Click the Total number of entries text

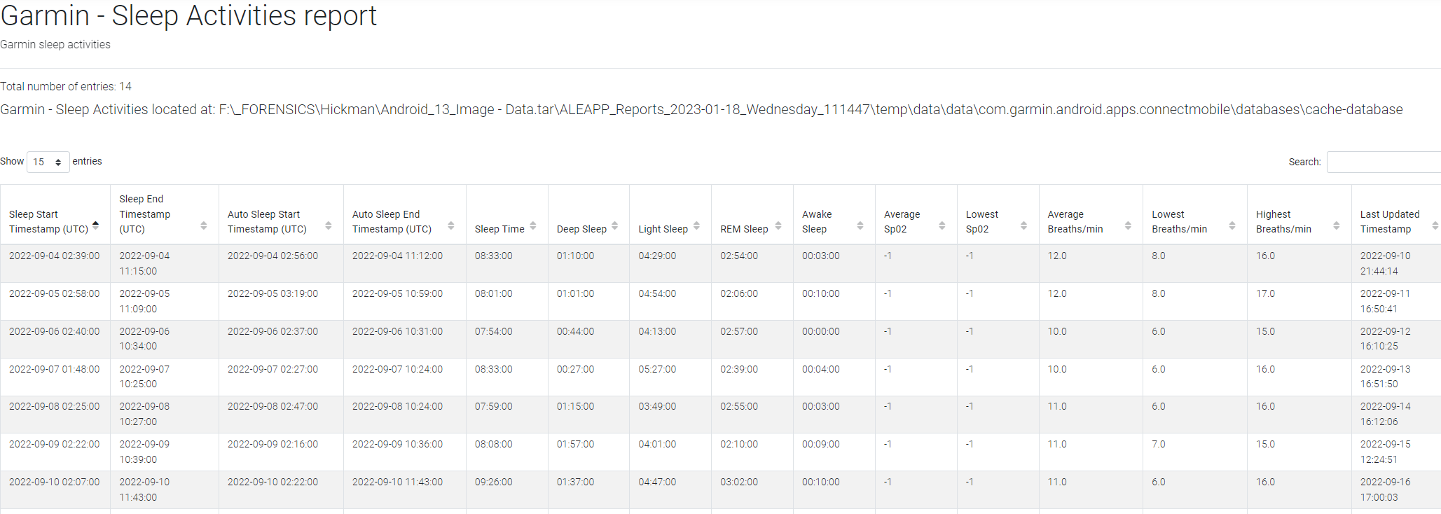[66, 86]
